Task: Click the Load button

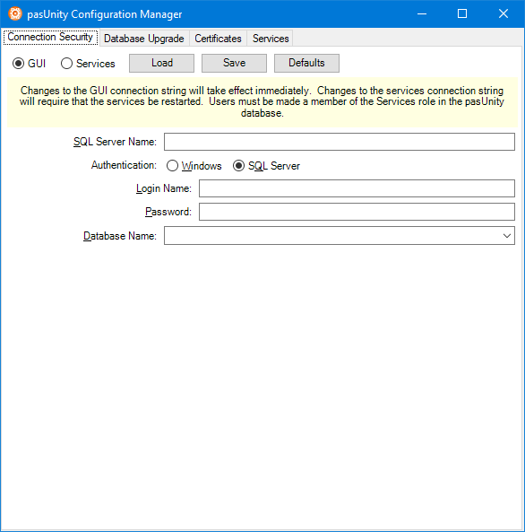Action: click(161, 63)
